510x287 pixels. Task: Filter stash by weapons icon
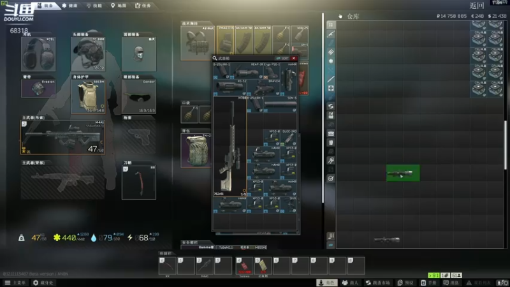point(331,34)
